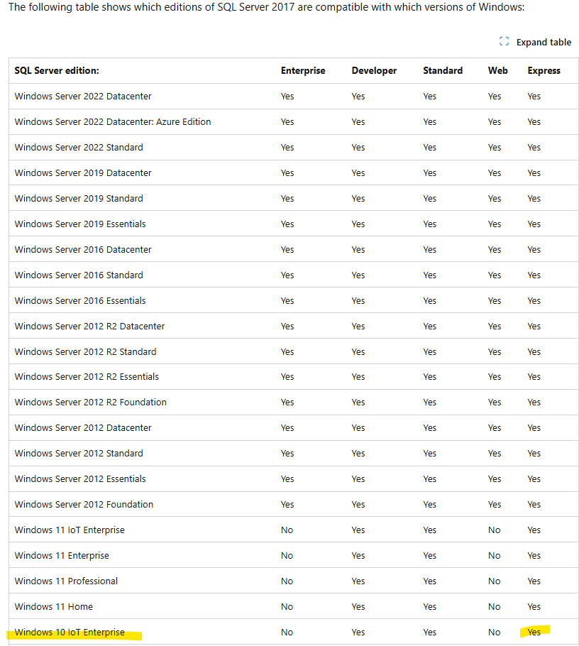Viewport: 579px width, 646px height.
Task: Click Windows Server 2012 R2 Foundation label
Action: (x=91, y=402)
